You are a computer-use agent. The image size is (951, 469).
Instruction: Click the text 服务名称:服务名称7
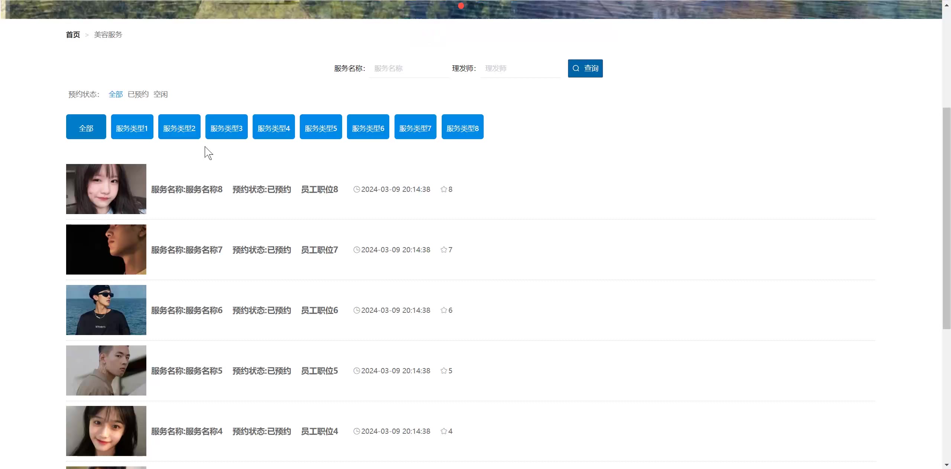click(x=187, y=250)
